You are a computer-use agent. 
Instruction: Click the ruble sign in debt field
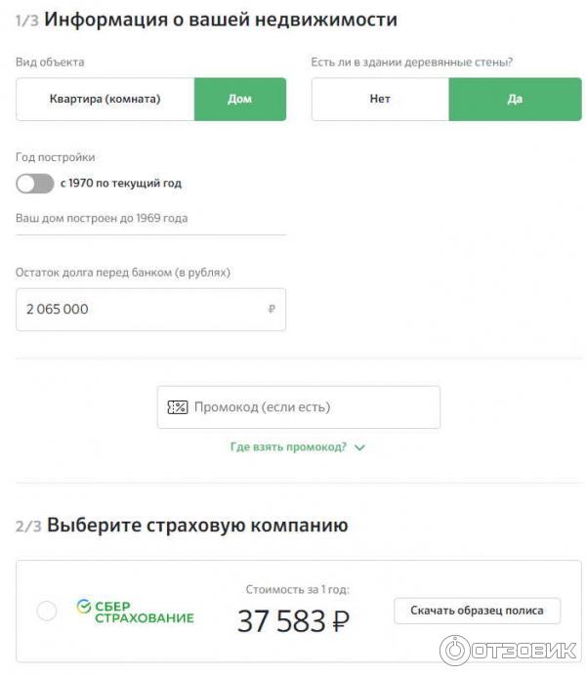click(x=272, y=310)
